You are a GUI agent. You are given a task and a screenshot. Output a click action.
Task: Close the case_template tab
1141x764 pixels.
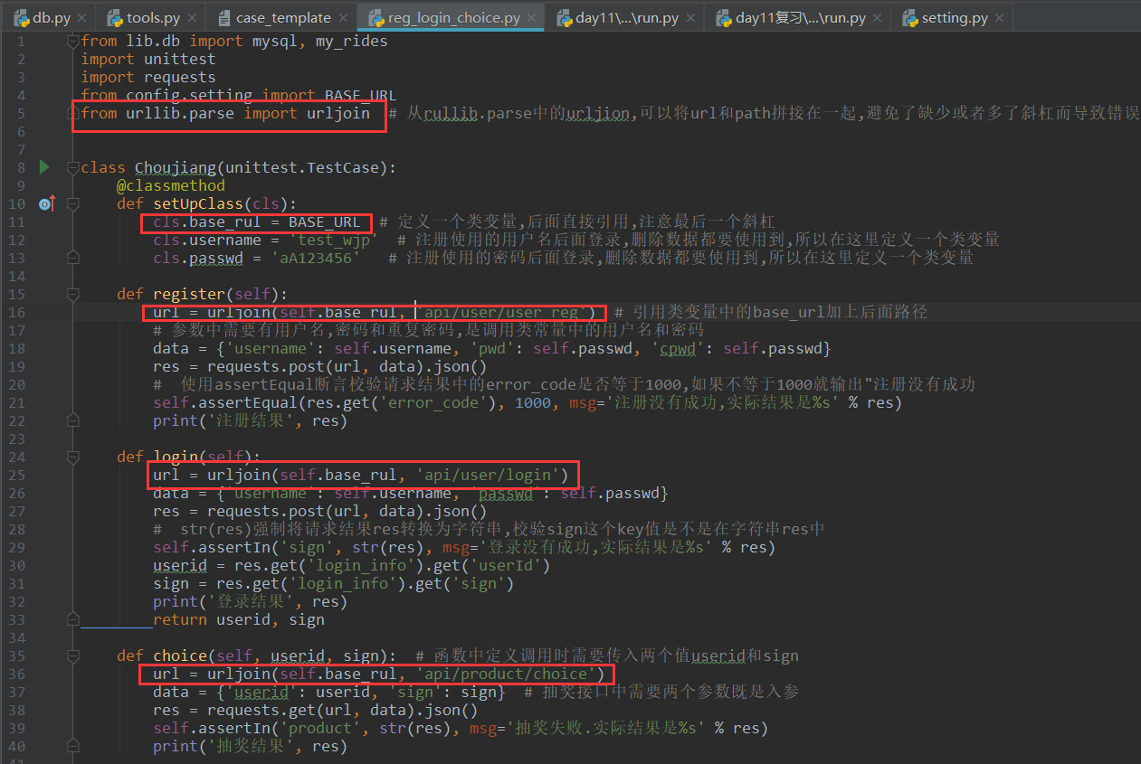pos(344,18)
